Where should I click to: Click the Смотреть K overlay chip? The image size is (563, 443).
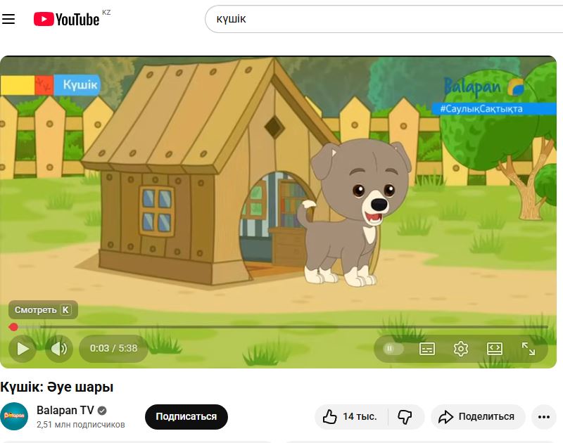point(43,310)
